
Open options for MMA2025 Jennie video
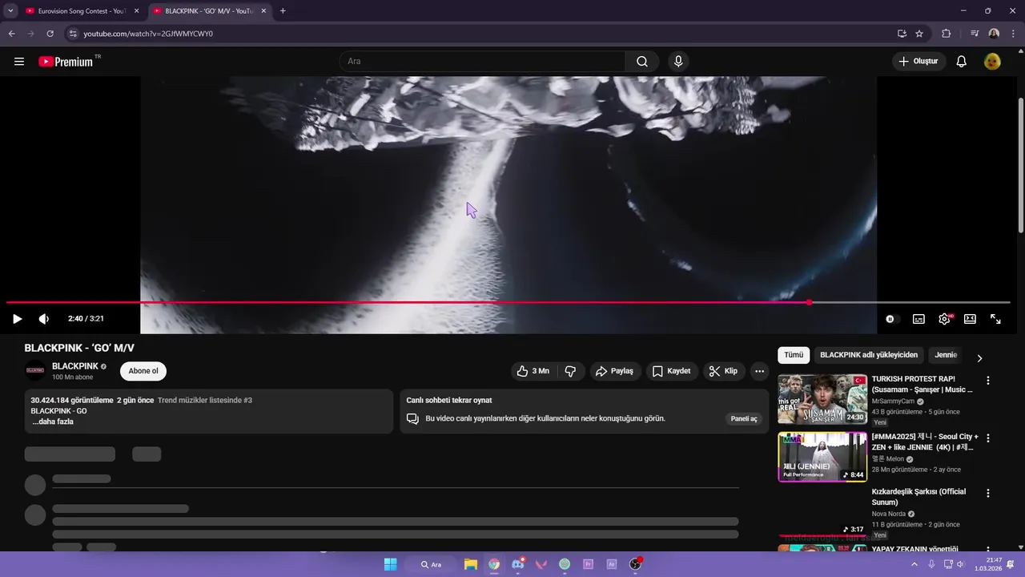(x=987, y=438)
